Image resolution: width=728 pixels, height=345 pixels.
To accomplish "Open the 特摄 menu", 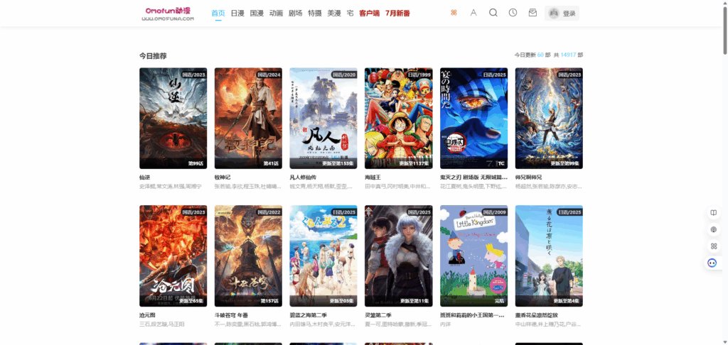I will click(315, 13).
